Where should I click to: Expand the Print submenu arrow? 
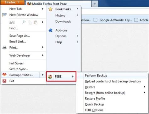click(43, 47)
